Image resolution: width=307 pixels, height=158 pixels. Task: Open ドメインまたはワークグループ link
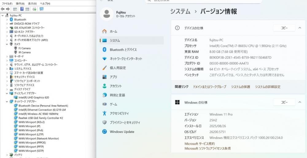point(209,87)
